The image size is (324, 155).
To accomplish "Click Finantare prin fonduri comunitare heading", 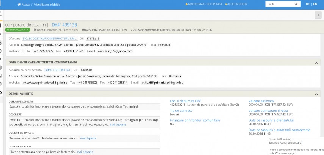I will [x=195, y=120].
